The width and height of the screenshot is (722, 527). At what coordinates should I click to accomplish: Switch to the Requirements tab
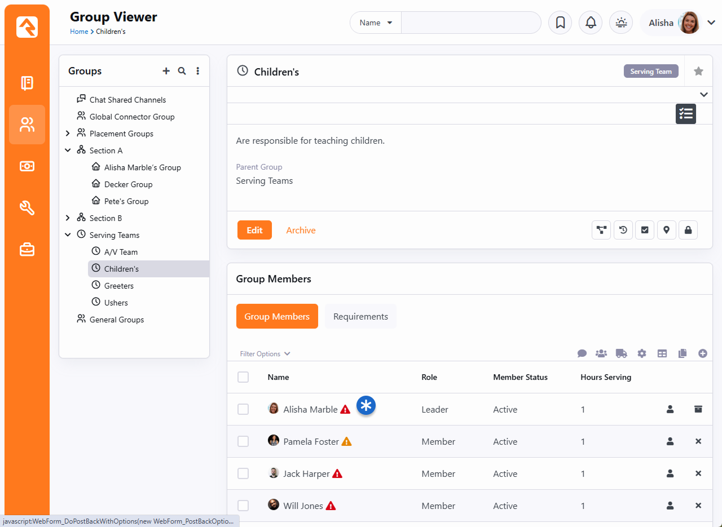(360, 316)
